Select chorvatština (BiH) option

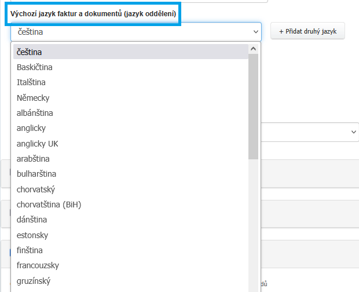coord(49,205)
